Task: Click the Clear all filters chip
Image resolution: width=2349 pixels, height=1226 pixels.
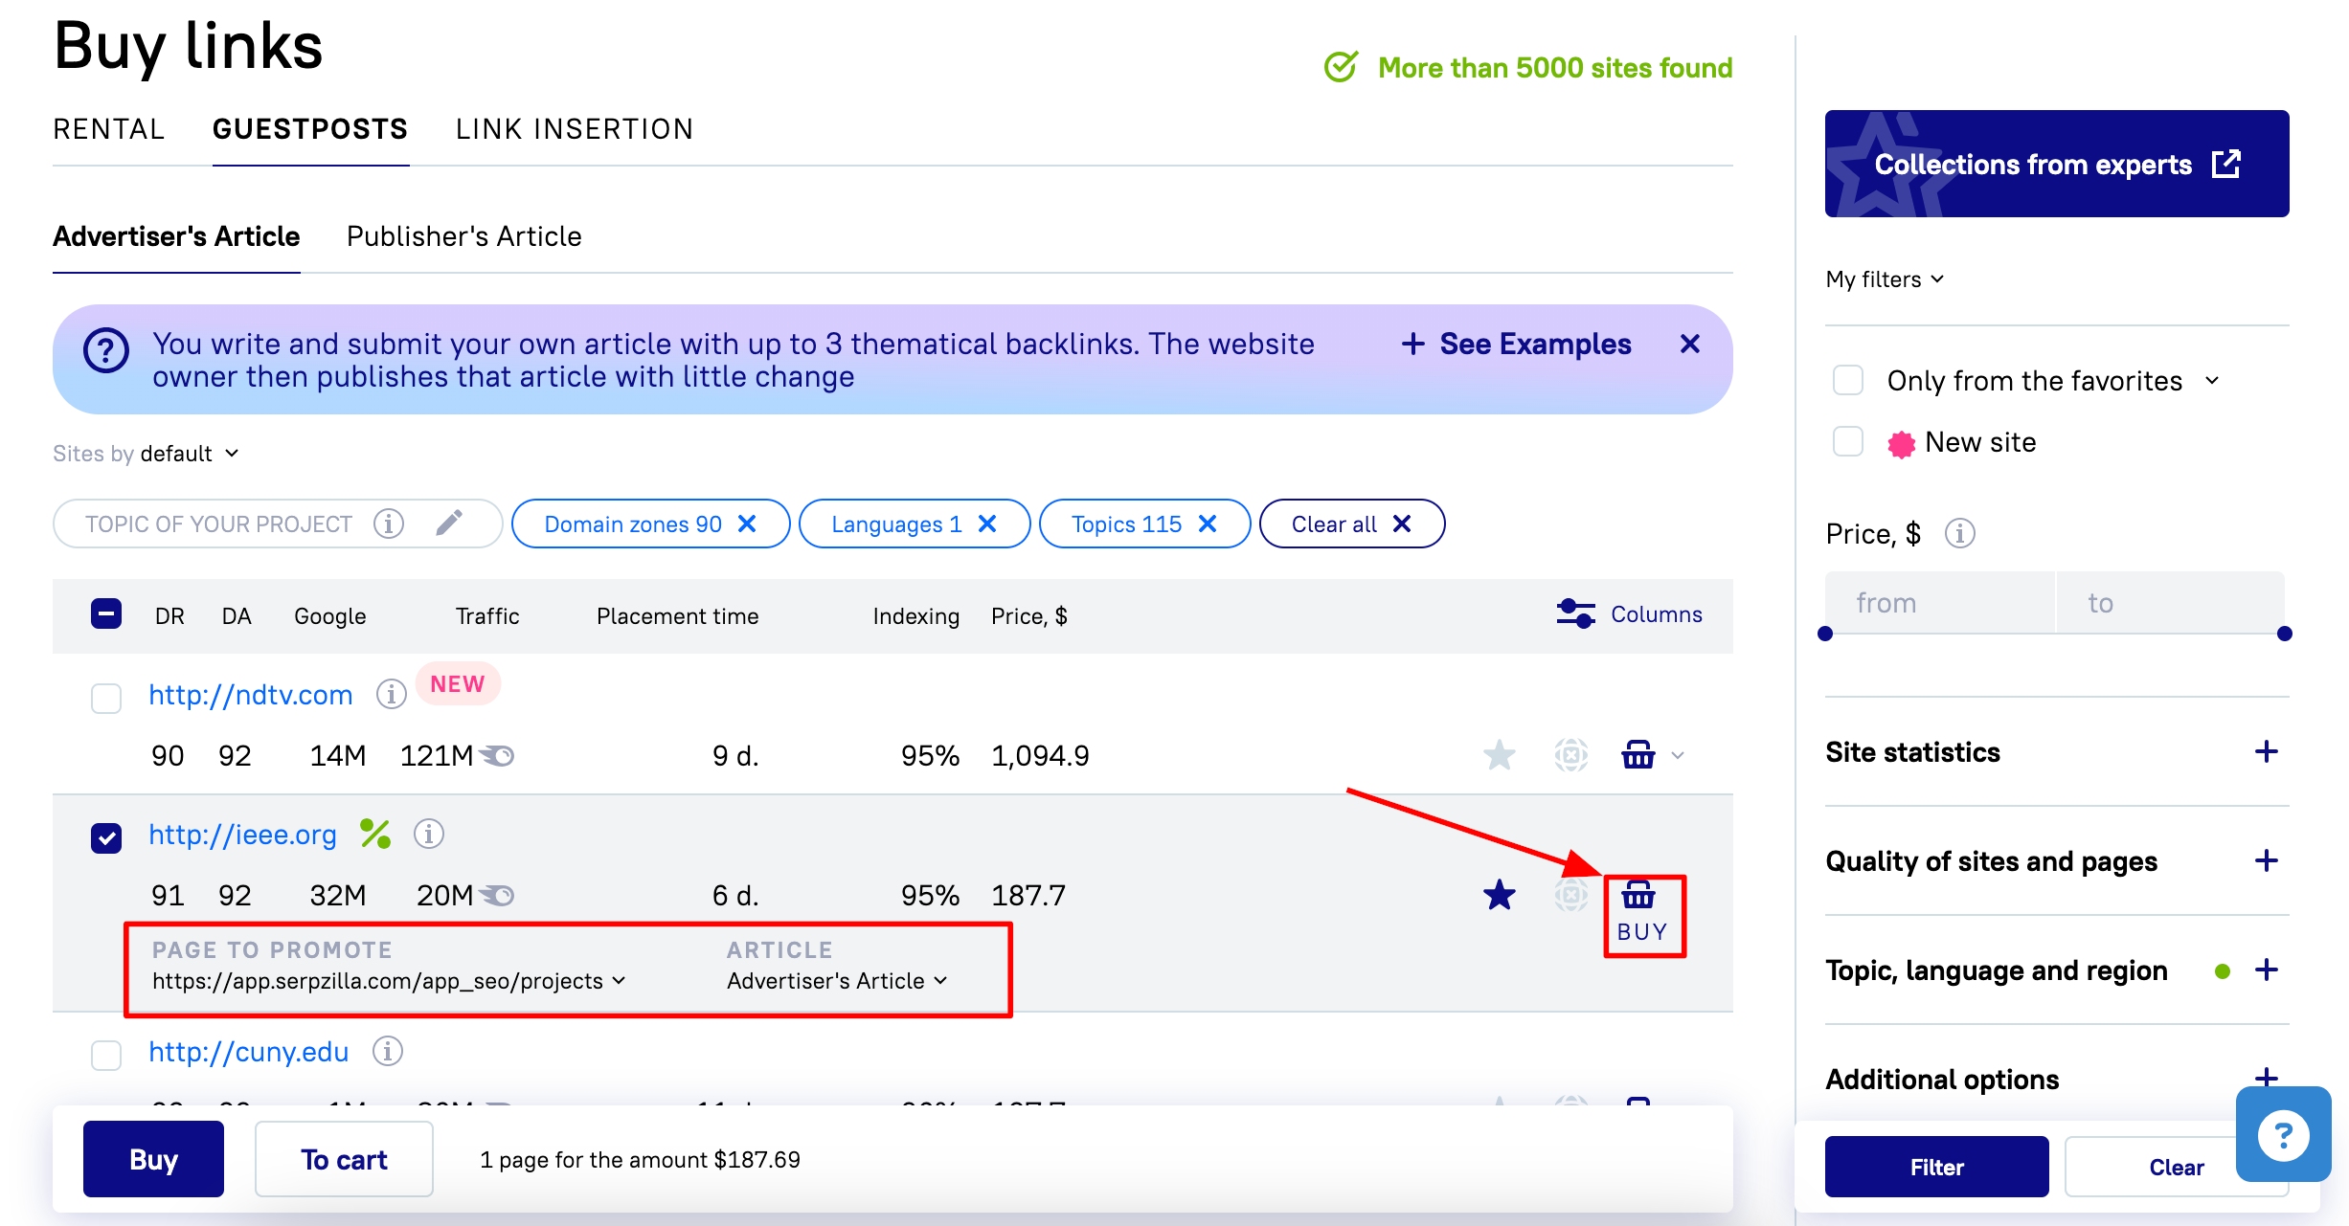Action: (x=1351, y=524)
